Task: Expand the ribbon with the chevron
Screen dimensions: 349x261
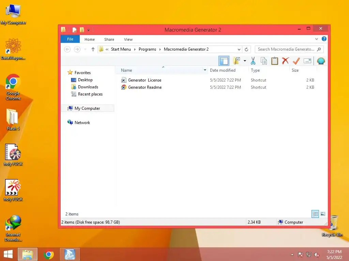Action: coord(317,39)
